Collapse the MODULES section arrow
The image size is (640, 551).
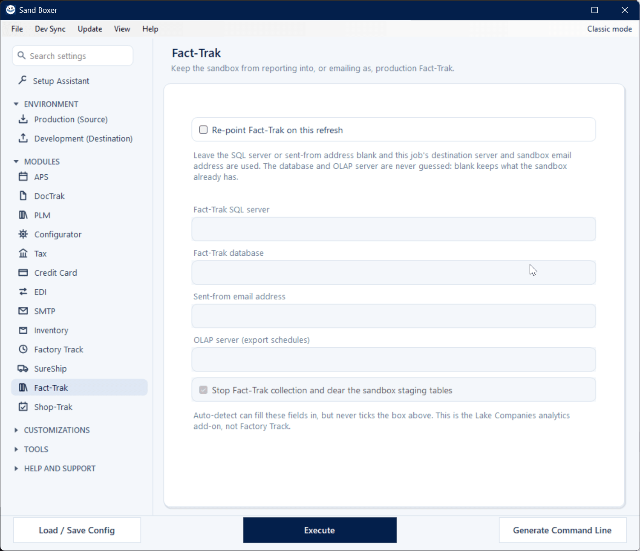(x=16, y=162)
